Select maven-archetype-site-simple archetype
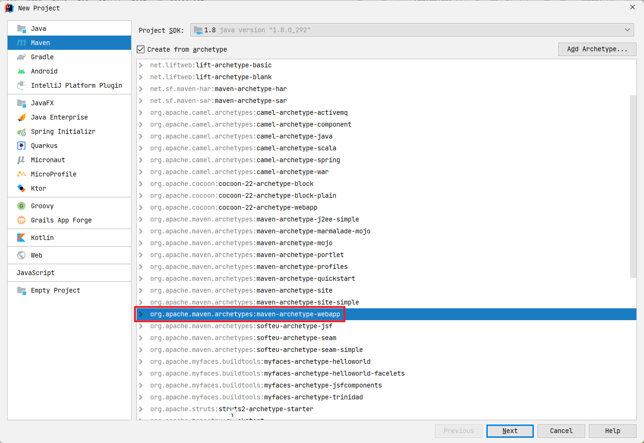 [387, 302]
